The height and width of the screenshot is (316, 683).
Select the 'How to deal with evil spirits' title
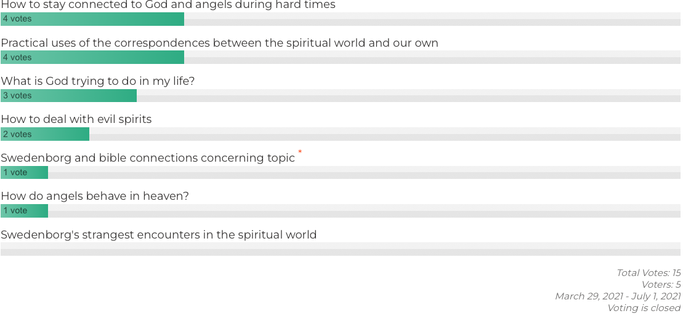tap(76, 119)
